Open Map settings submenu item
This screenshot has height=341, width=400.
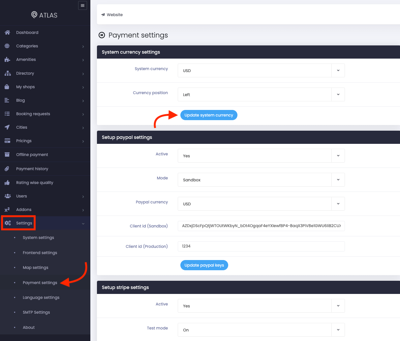pyautogui.click(x=36, y=268)
